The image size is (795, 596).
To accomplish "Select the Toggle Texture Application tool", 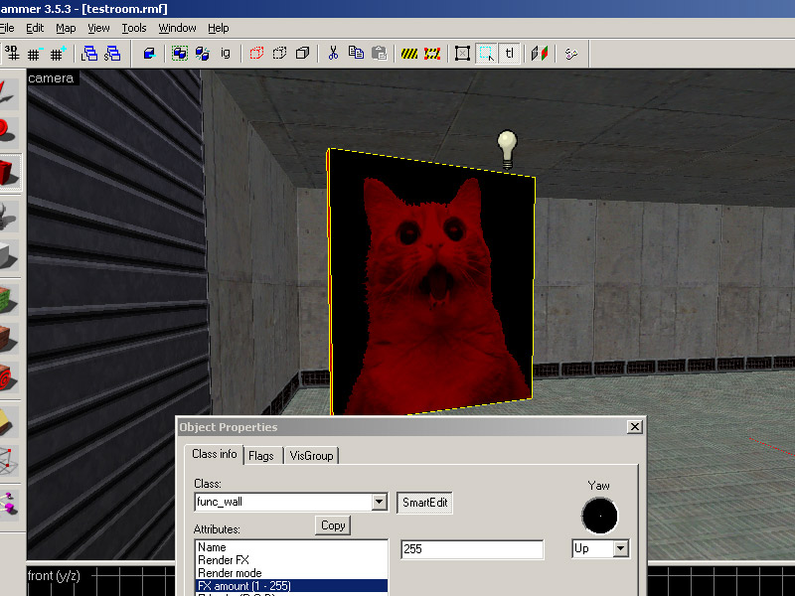I will coord(9,299).
